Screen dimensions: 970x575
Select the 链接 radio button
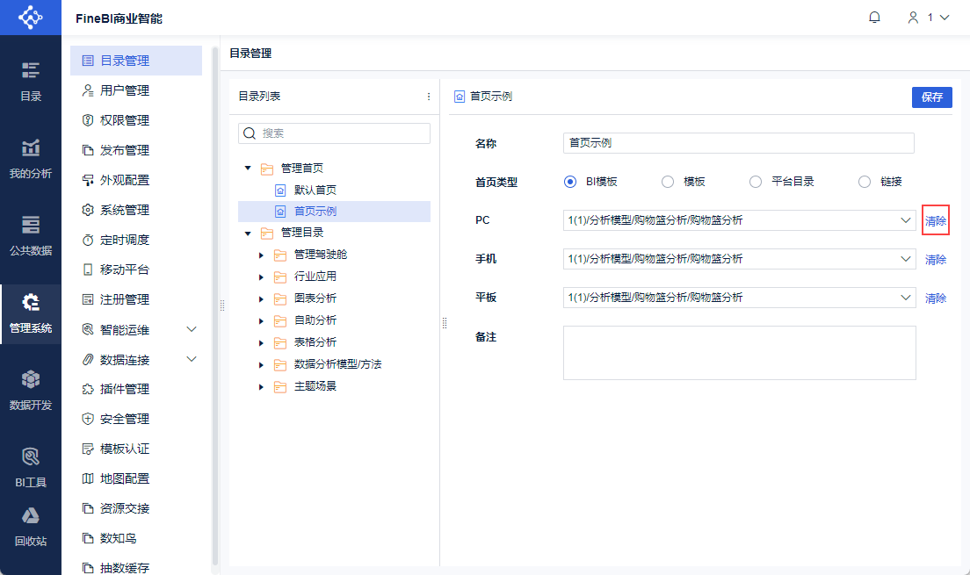tap(865, 182)
